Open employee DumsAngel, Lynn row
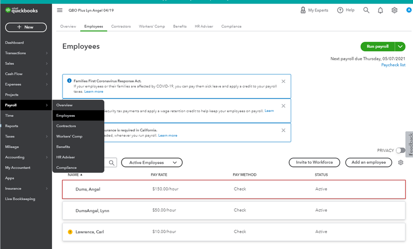The image size is (413, 249). tap(234, 210)
